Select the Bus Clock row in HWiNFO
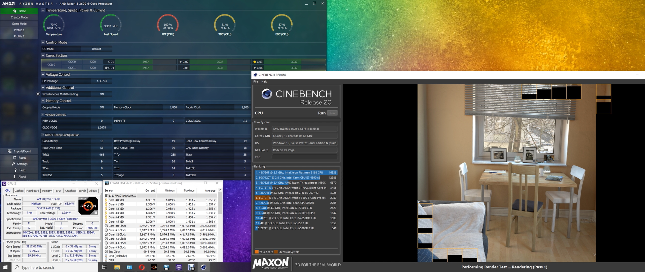 161,251
